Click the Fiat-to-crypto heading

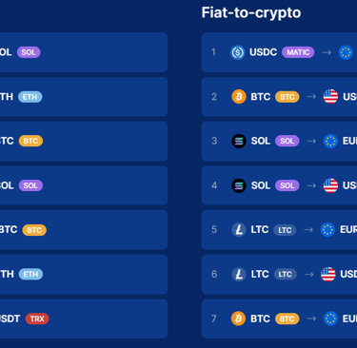tap(251, 13)
